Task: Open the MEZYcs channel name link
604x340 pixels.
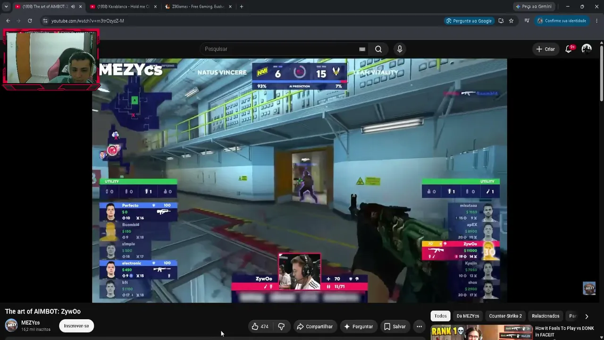Action: (30, 323)
